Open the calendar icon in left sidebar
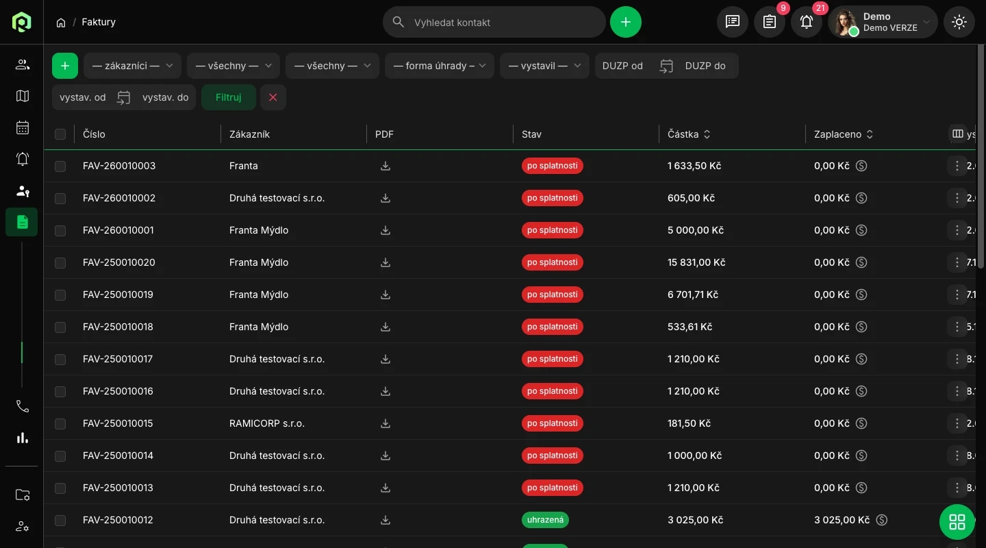Screen dimensions: 986x548 tap(23, 127)
